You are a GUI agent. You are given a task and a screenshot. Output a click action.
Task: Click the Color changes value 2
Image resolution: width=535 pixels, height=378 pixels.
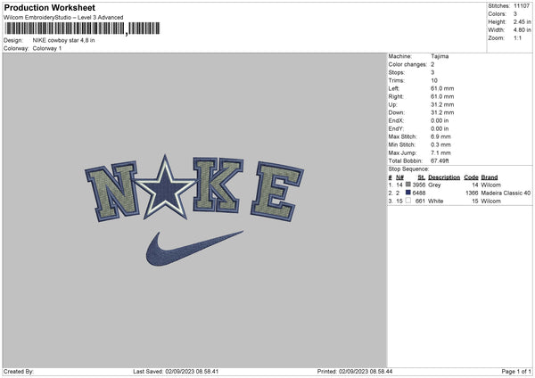pos(432,64)
